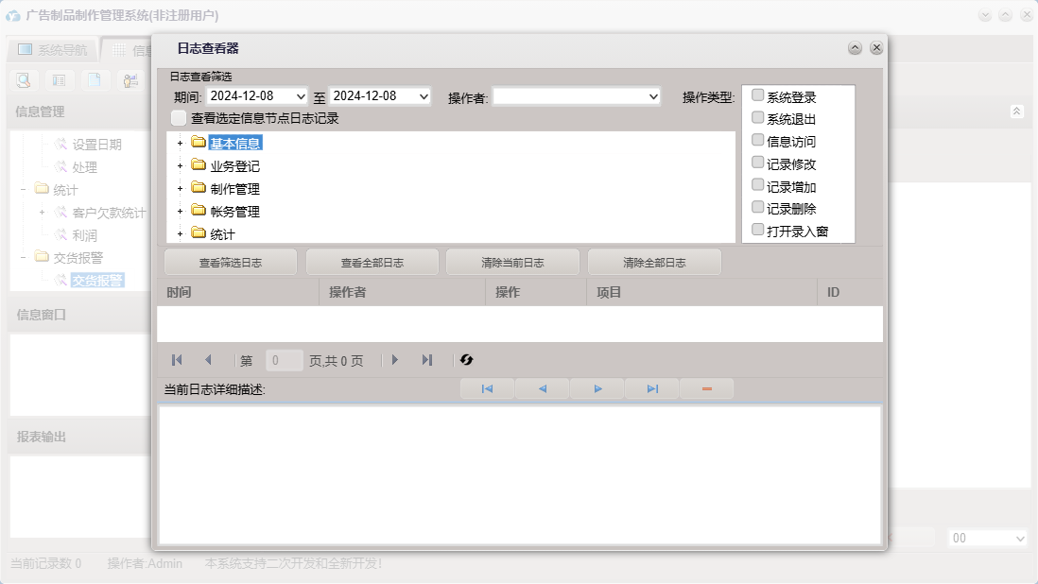Open the start date dropdown
The height and width of the screenshot is (584, 1038).
(x=301, y=96)
